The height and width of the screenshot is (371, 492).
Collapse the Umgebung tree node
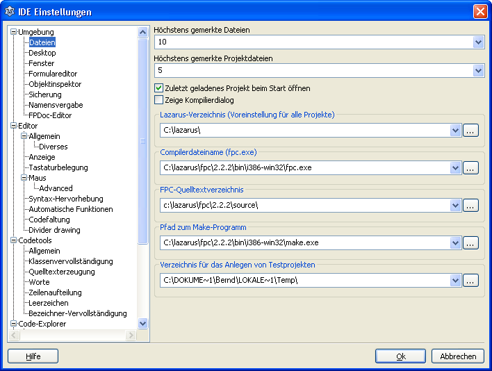13,32
